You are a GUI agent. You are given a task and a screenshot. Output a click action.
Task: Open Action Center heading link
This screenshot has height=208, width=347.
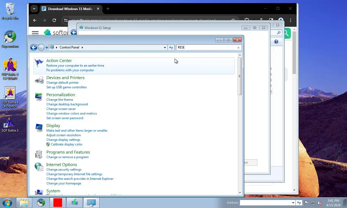[59, 61]
